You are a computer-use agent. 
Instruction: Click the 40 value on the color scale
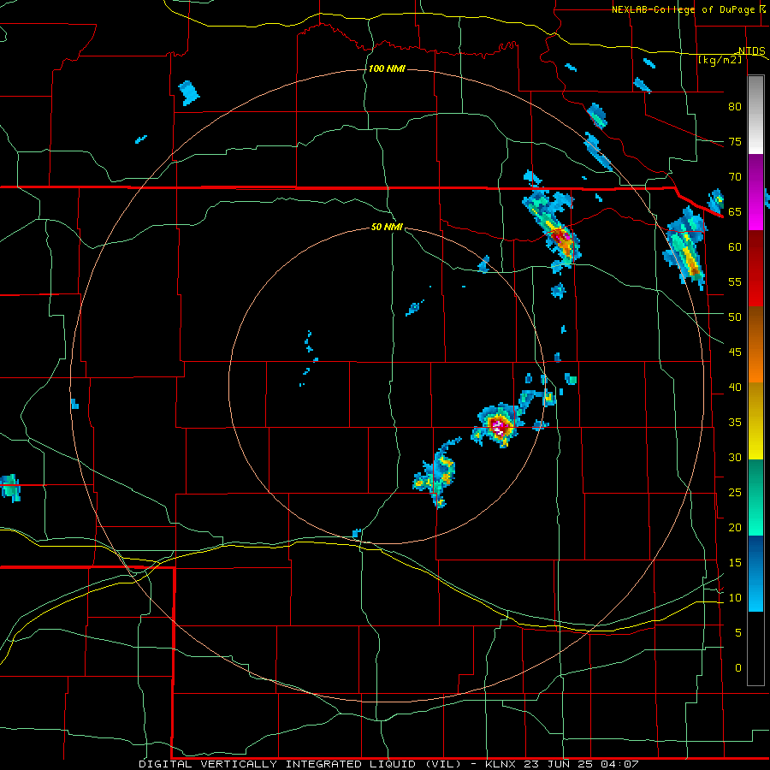(735, 387)
